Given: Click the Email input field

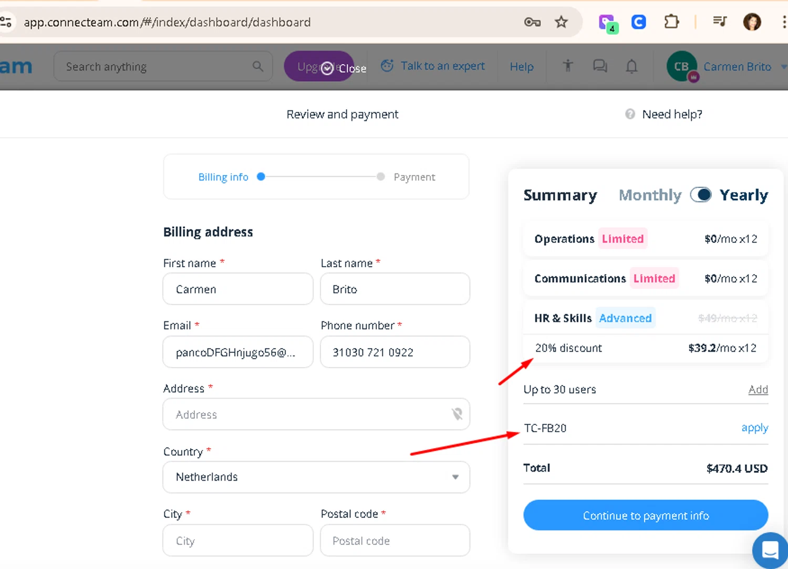Looking at the screenshot, I should [x=238, y=352].
